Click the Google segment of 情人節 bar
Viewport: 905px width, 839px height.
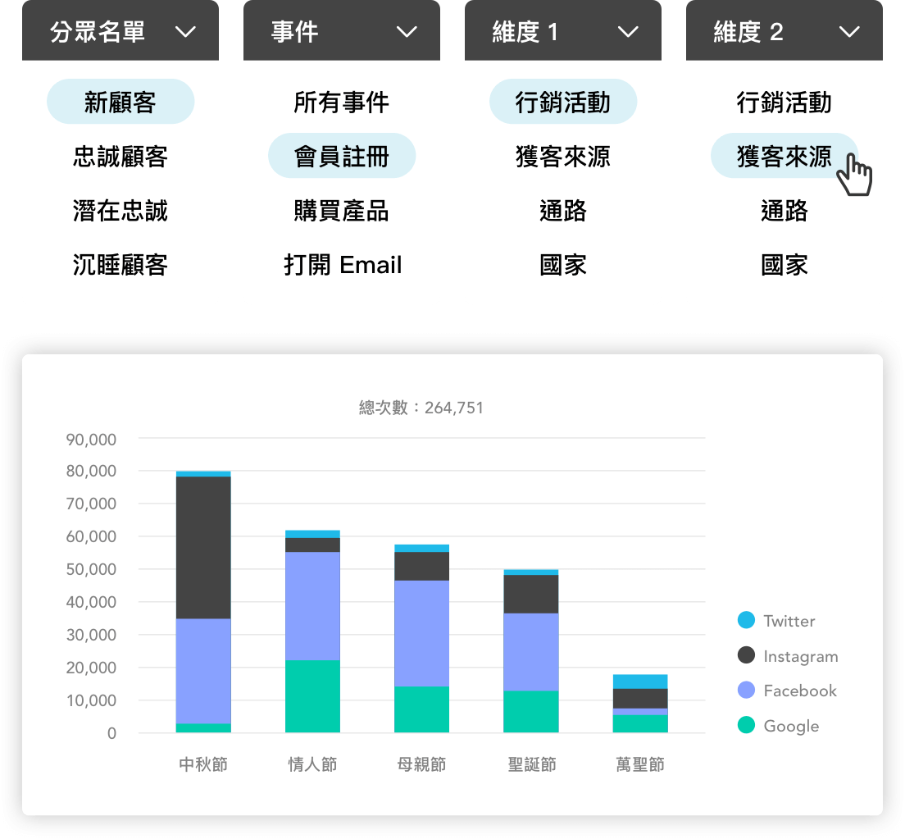(312, 696)
